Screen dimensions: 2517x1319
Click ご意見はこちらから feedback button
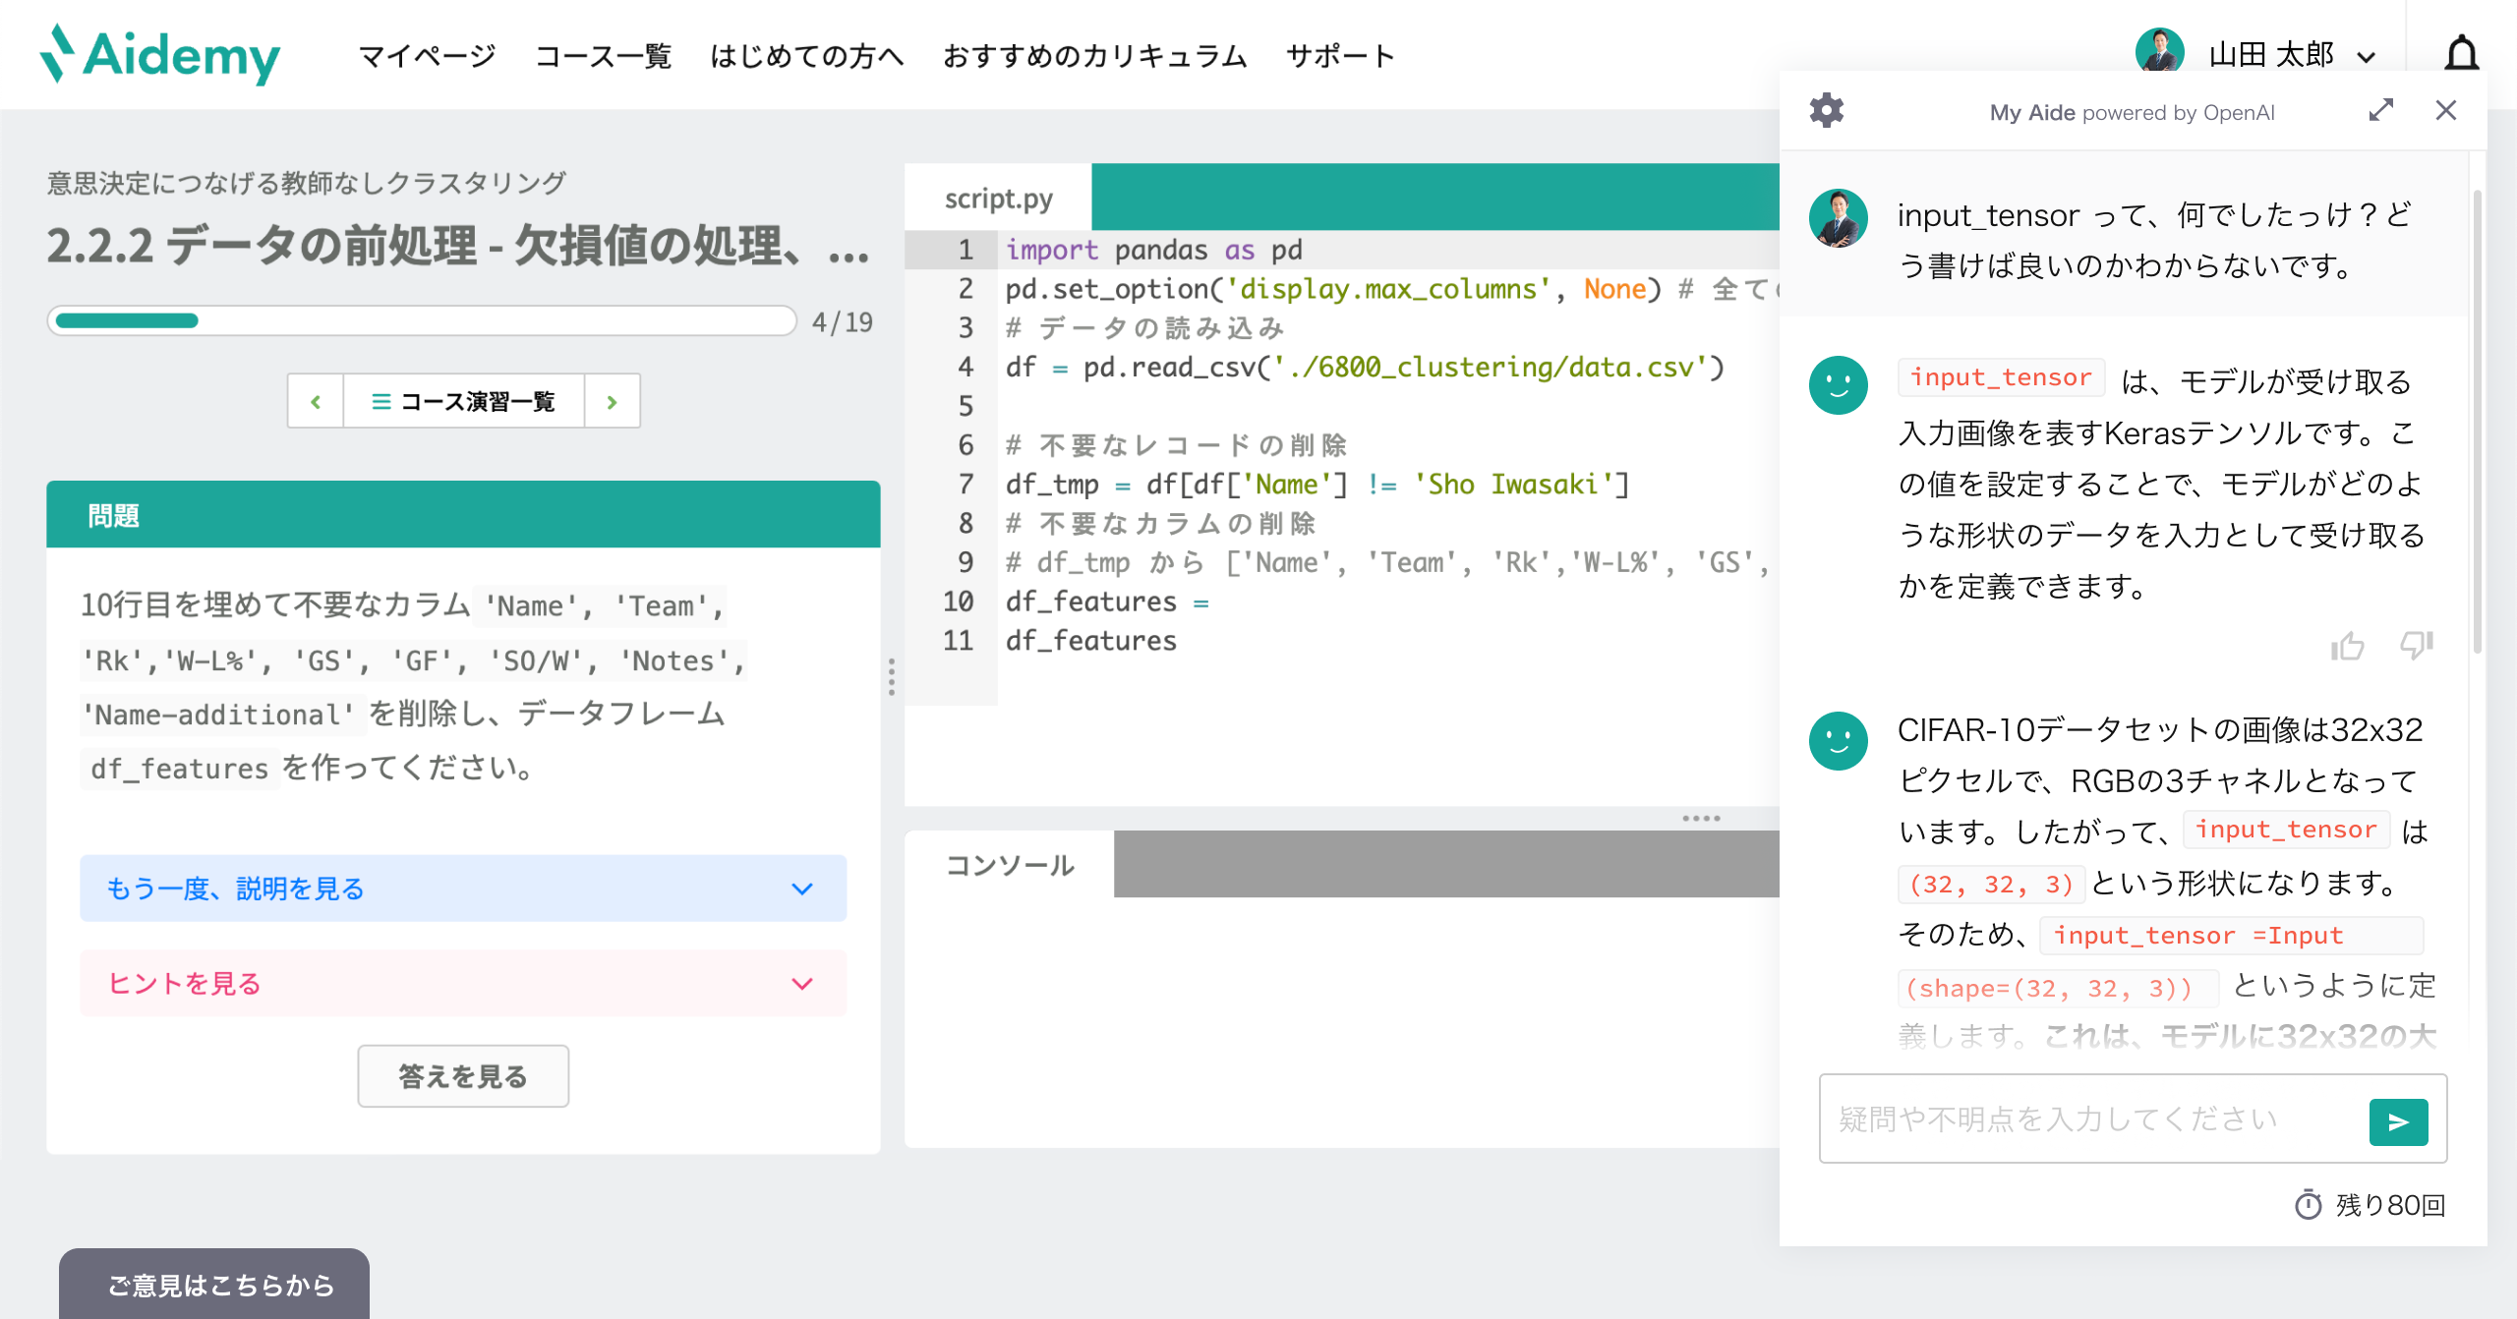(x=220, y=1285)
